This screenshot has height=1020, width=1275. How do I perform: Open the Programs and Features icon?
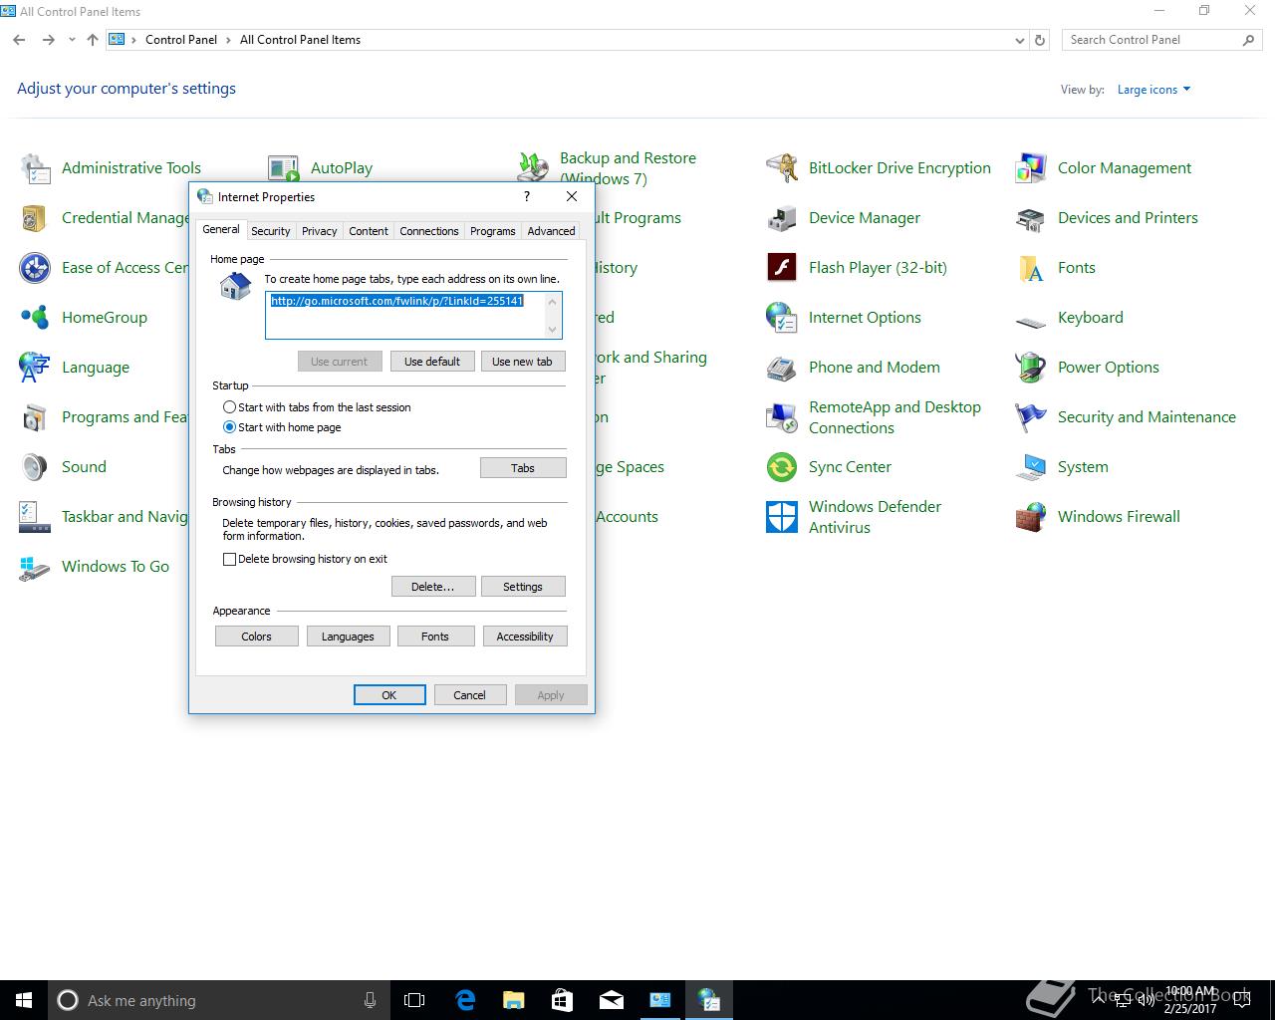coord(35,417)
